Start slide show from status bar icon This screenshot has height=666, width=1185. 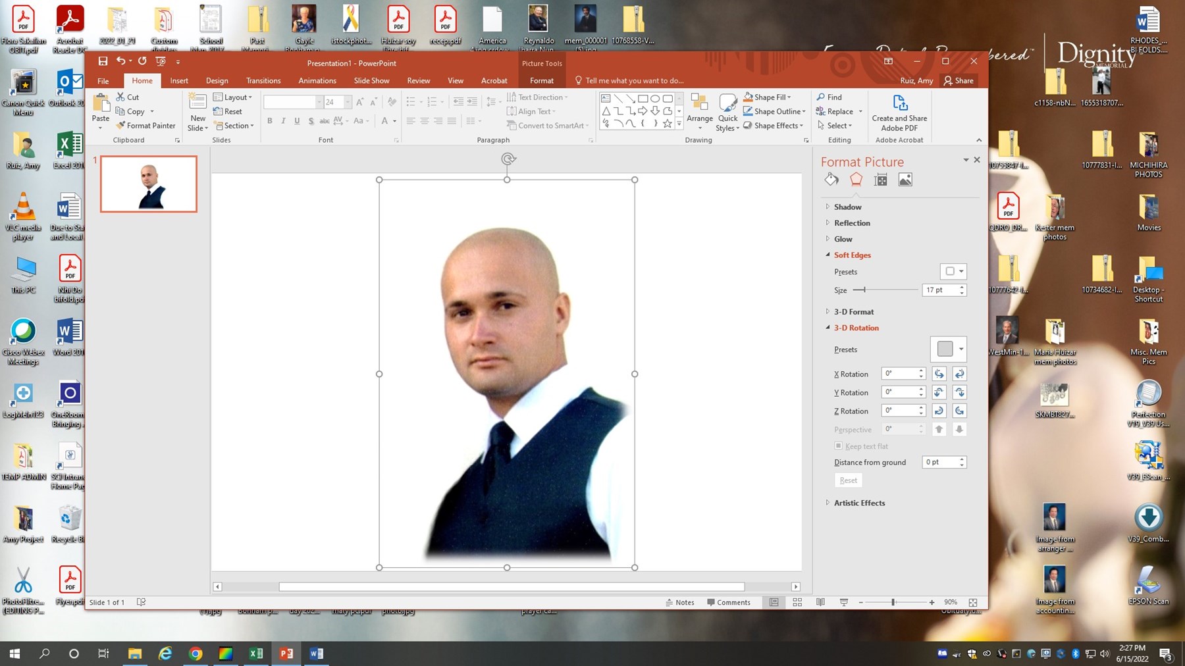point(843,602)
